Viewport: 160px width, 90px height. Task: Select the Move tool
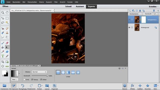[3, 18]
